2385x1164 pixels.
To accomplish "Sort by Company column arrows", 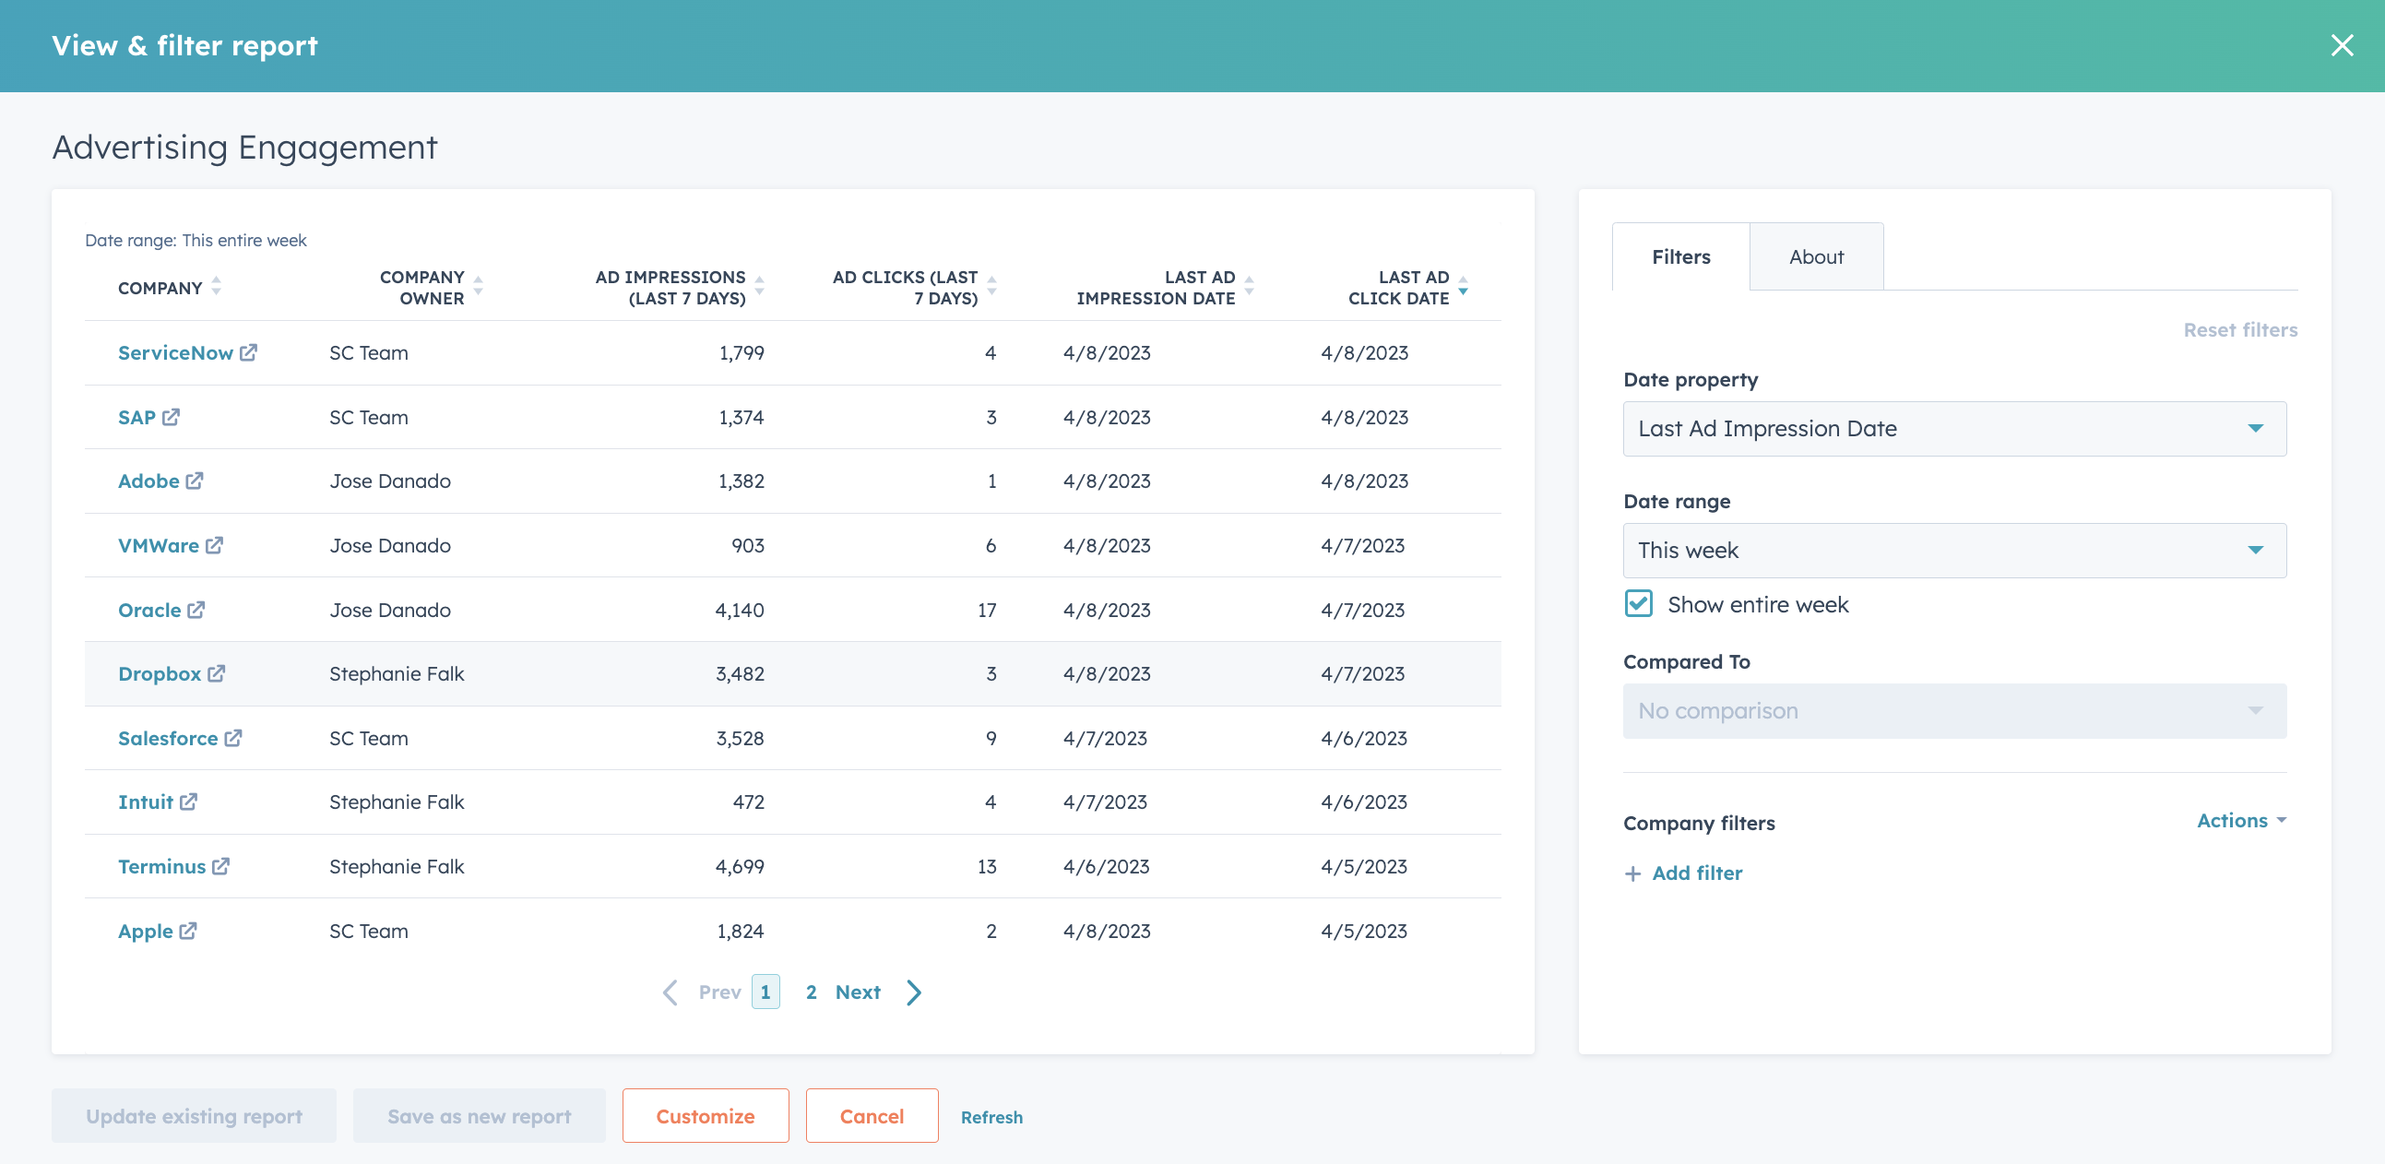I will (x=216, y=286).
